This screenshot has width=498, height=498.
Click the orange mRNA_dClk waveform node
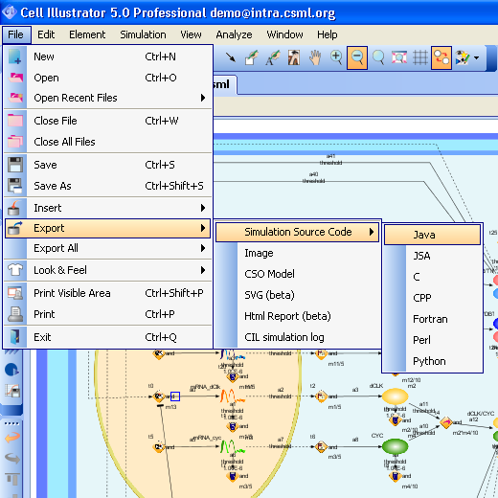point(232,396)
